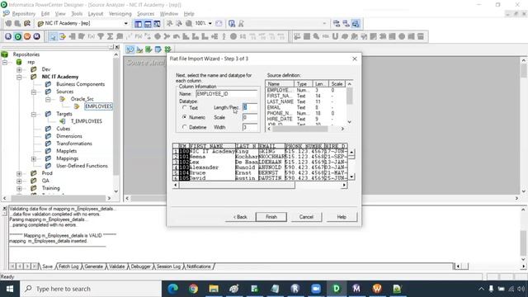Expand the Dev folder node
Screen dimensions: 528x297
click(x=19, y=69)
